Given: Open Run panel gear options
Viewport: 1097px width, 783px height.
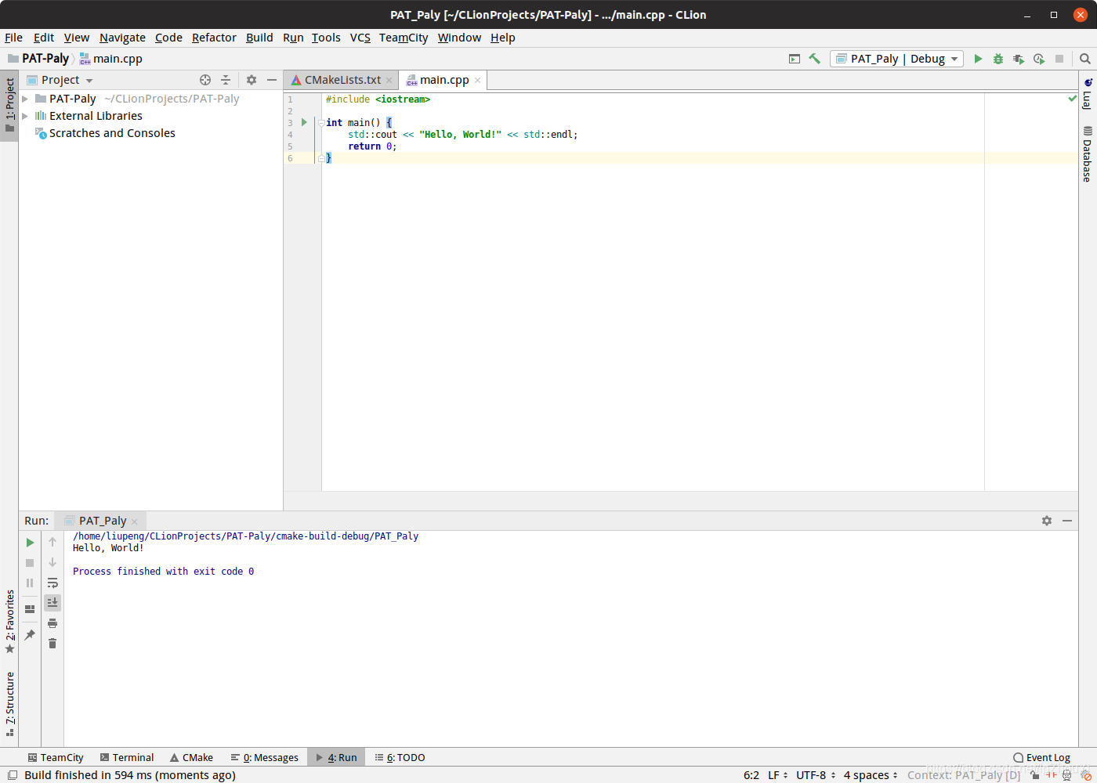Looking at the screenshot, I should [x=1047, y=521].
